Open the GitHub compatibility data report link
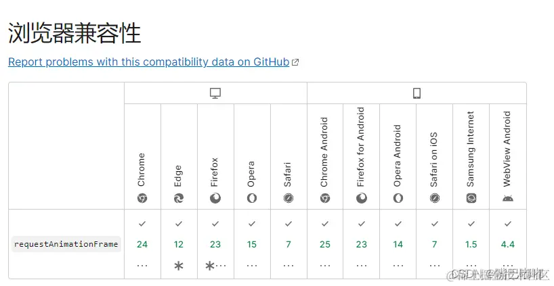The height and width of the screenshot is (286, 554). coord(149,62)
